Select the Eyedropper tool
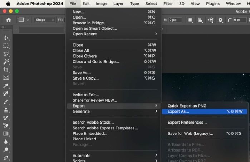This screenshot has width=250, height=162. [x=6, y=86]
